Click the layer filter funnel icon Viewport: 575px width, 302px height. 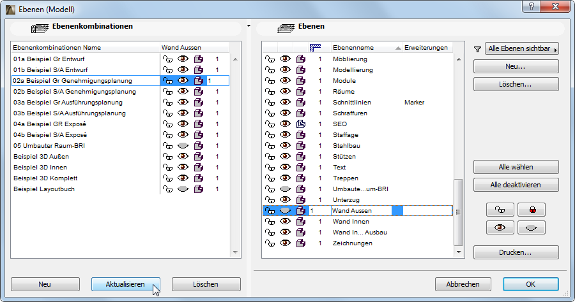[477, 49]
